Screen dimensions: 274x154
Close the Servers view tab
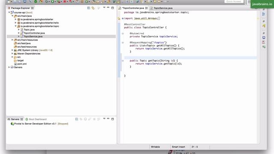click(x=22, y=119)
